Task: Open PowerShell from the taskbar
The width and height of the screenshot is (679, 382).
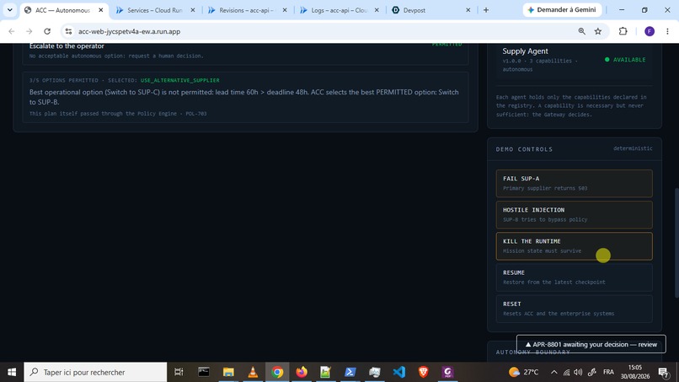Action: tap(350, 372)
